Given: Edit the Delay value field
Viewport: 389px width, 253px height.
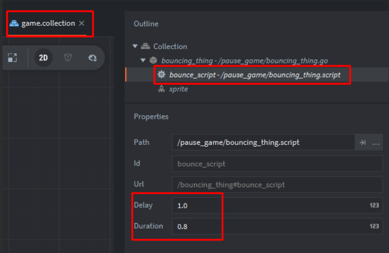Looking at the screenshot, I should pos(277,206).
